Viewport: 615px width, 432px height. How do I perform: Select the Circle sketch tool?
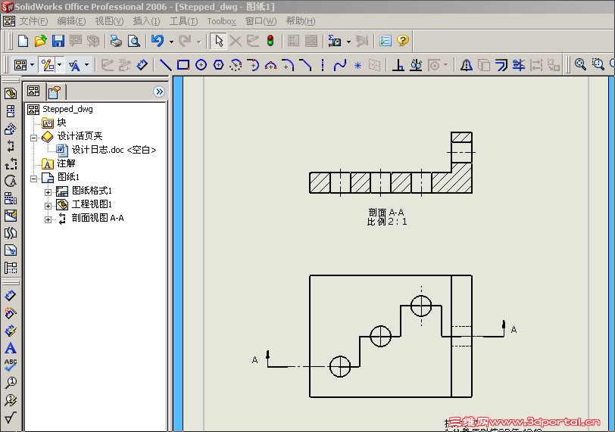coord(201,64)
